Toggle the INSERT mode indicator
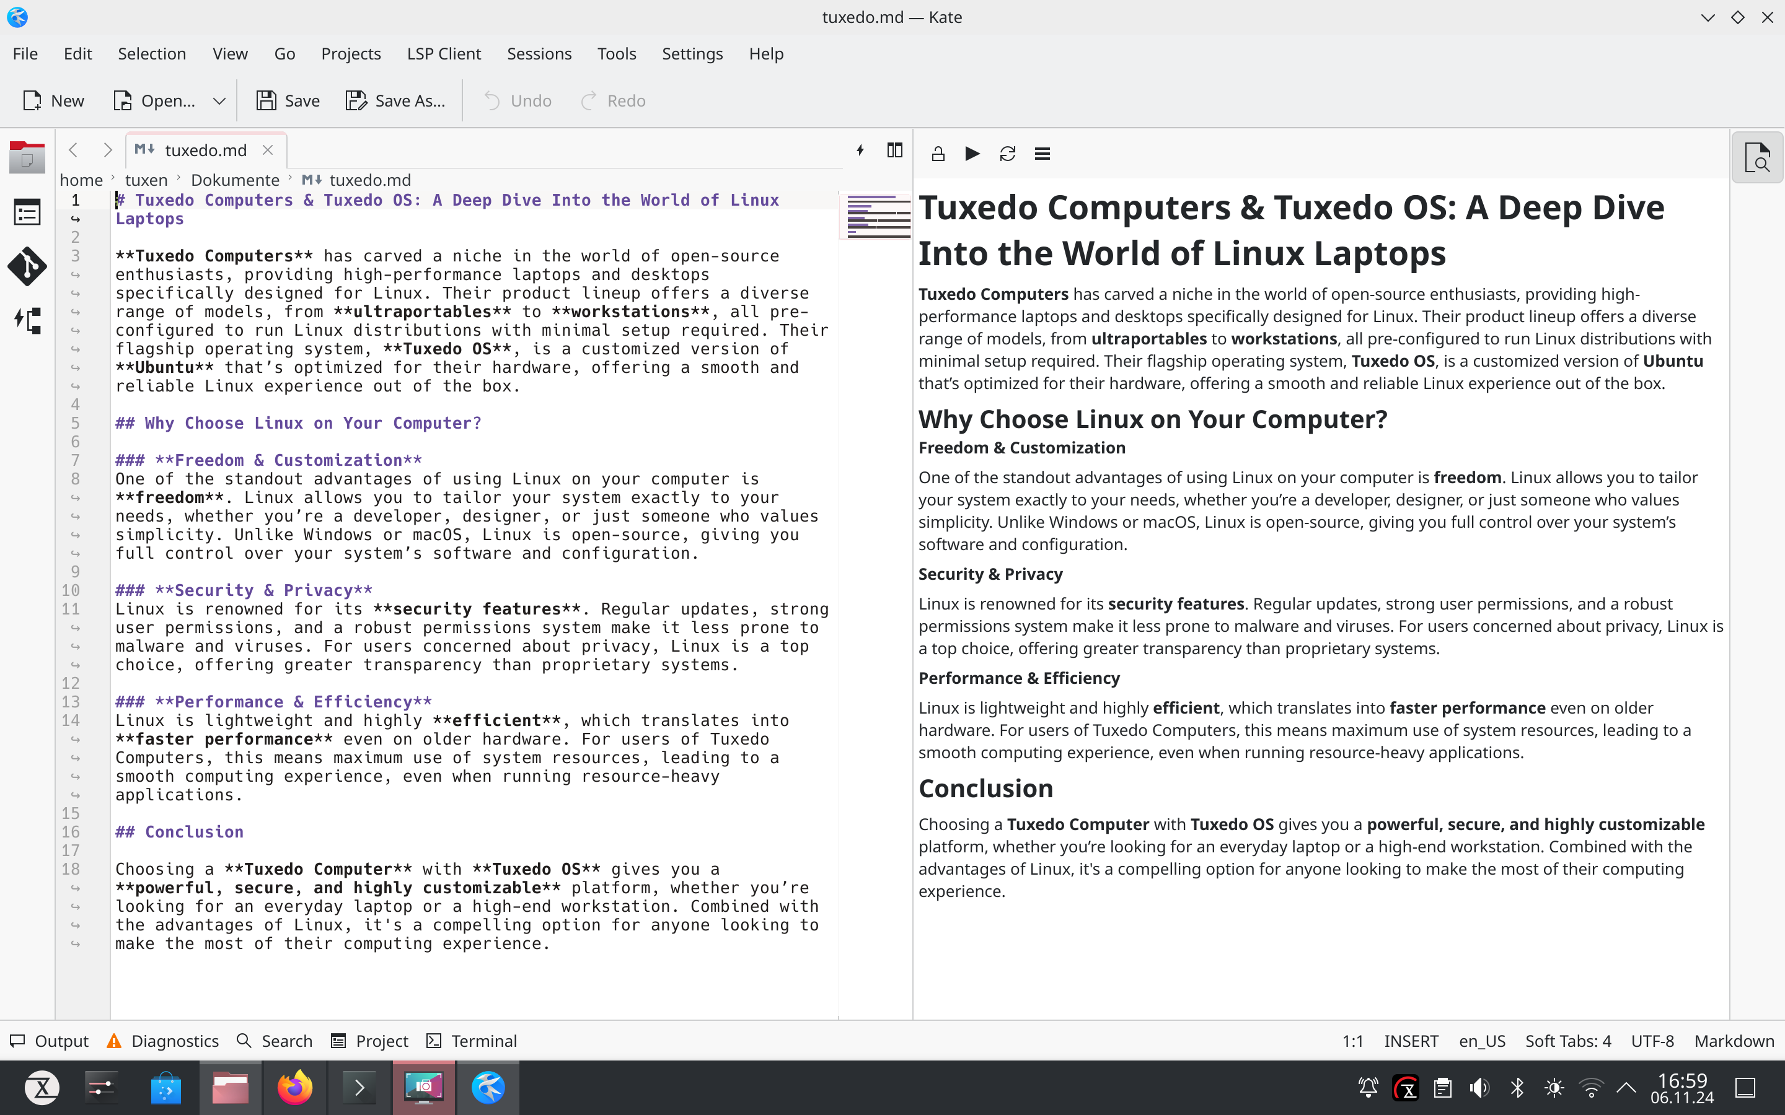This screenshot has width=1785, height=1115. click(1411, 1041)
